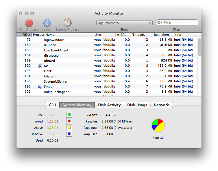The height and width of the screenshot is (171, 218).
Task: Click the Sample Process magnifier icon
Action: coord(68,23)
